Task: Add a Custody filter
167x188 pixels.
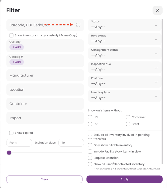Action: [x=17, y=47]
